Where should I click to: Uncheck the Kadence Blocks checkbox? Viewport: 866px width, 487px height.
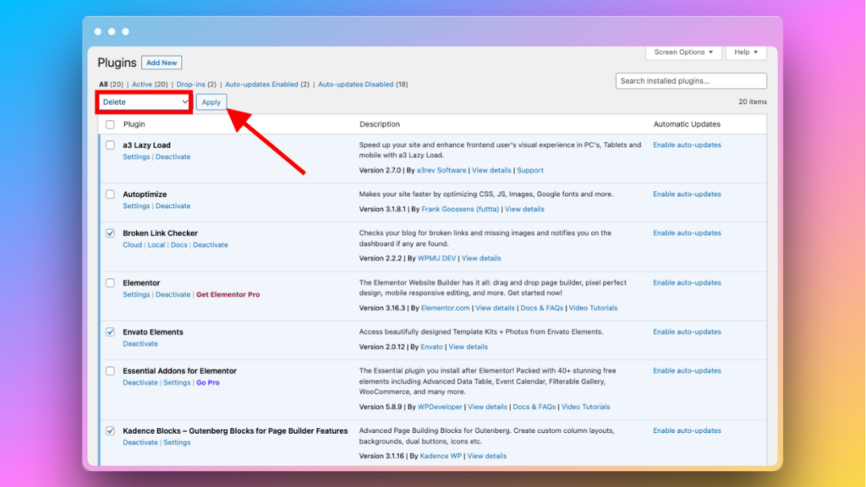(110, 430)
